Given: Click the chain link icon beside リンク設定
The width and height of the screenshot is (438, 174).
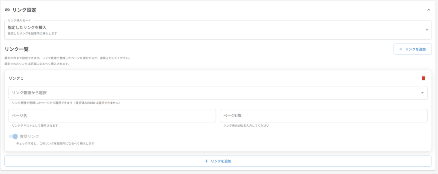Looking at the screenshot, I should (x=7, y=10).
